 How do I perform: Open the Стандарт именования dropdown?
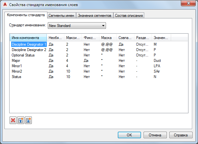[77, 26]
